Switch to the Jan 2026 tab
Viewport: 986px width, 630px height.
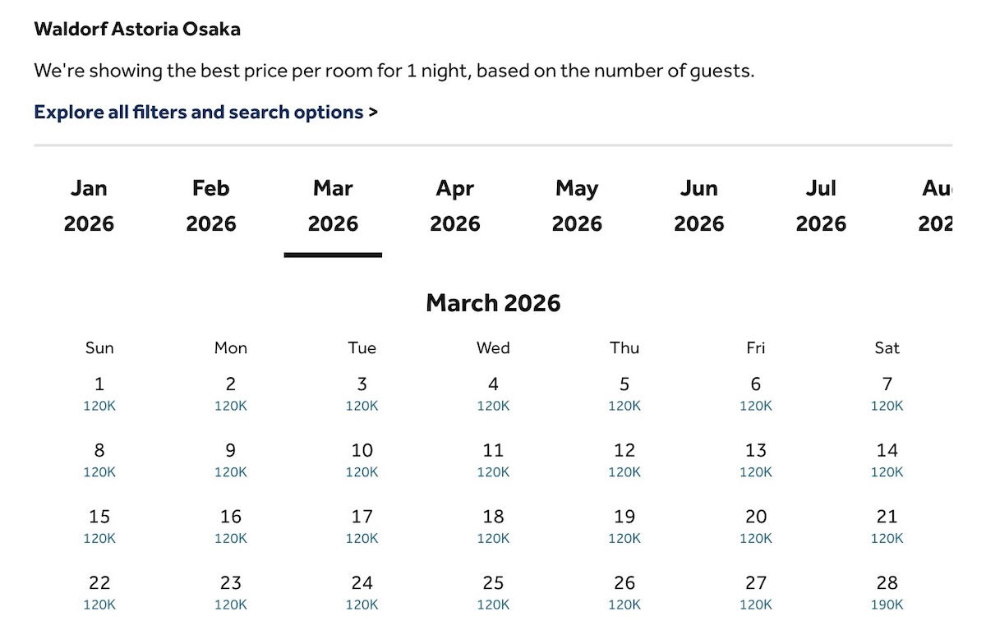89,206
